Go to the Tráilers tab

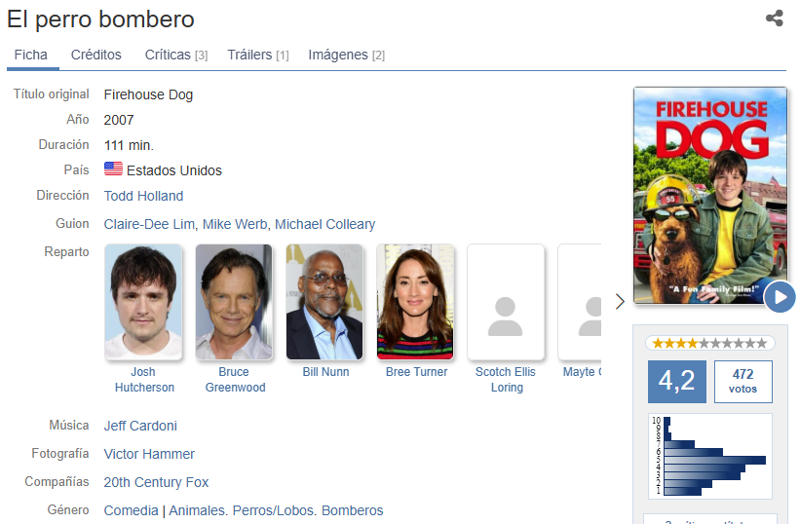click(258, 55)
